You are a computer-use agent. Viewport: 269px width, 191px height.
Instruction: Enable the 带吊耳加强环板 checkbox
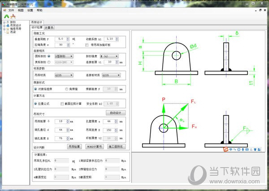coord(87,45)
